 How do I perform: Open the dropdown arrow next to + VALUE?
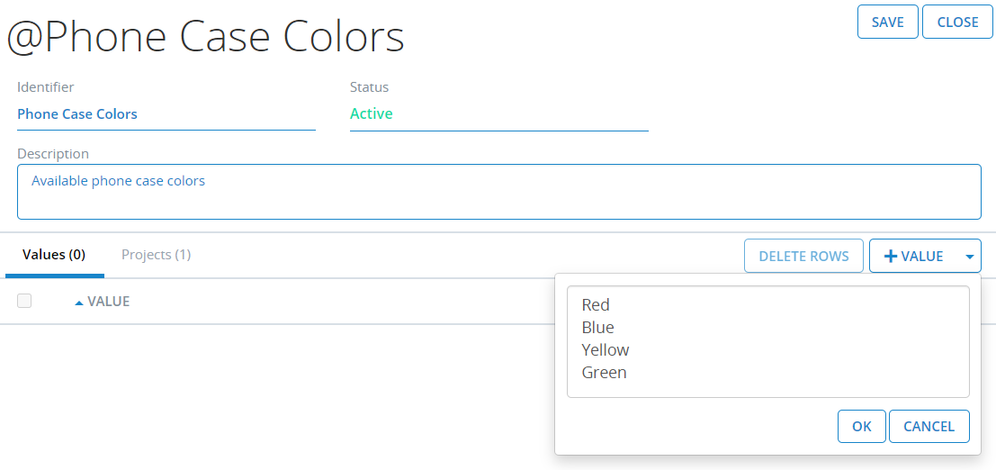tap(969, 257)
